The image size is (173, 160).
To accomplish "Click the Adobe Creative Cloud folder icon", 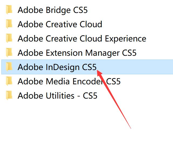I will [x=9, y=24].
